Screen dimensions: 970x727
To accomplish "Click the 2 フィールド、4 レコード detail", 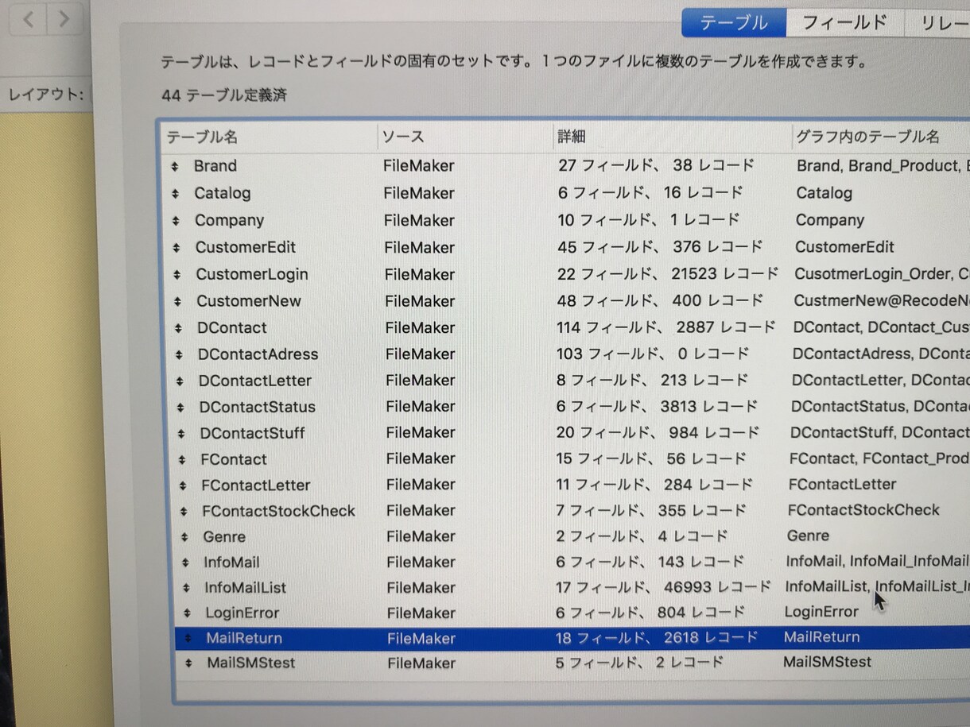I will [642, 536].
